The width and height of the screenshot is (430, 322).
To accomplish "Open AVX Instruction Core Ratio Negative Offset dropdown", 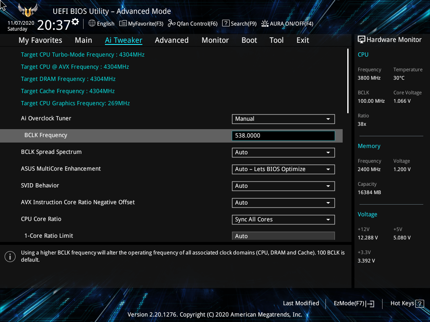I will click(283, 203).
